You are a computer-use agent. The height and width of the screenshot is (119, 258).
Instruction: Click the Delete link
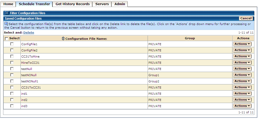(x=29, y=33)
